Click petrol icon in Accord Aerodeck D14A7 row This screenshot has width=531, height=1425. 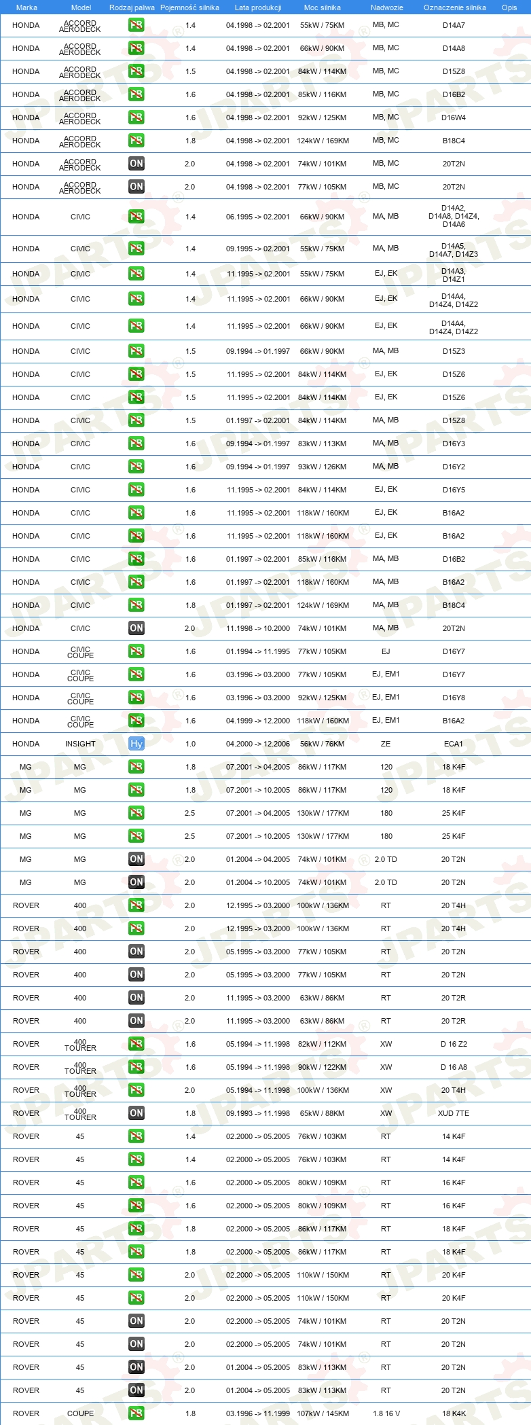point(136,25)
